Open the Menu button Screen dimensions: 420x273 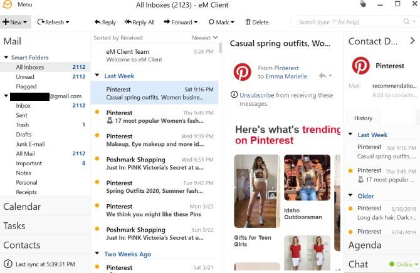point(24,4)
